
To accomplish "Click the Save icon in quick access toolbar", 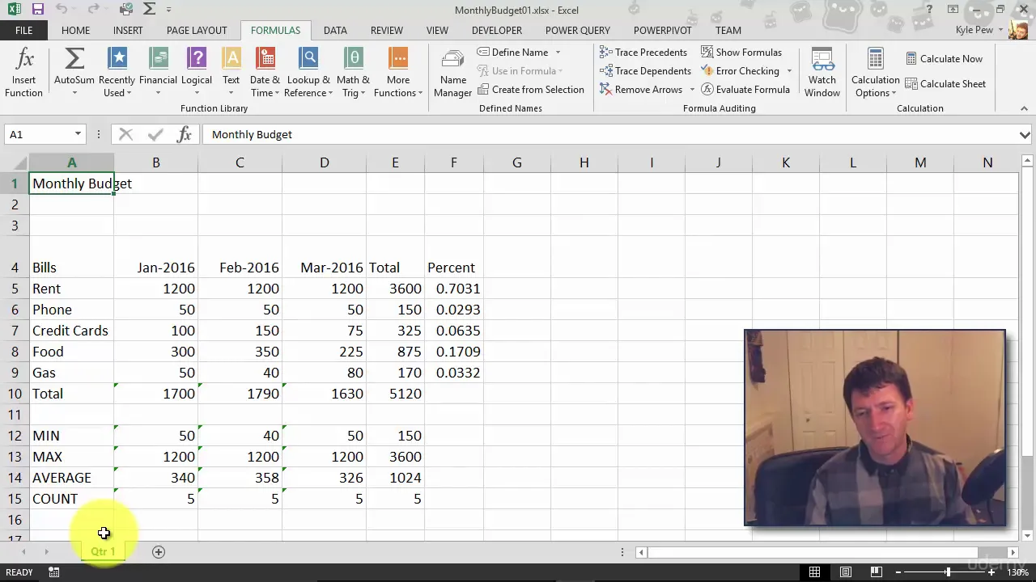I will (x=37, y=10).
